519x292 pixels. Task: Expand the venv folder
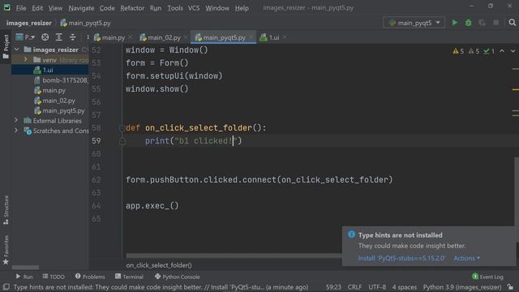[25, 59]
